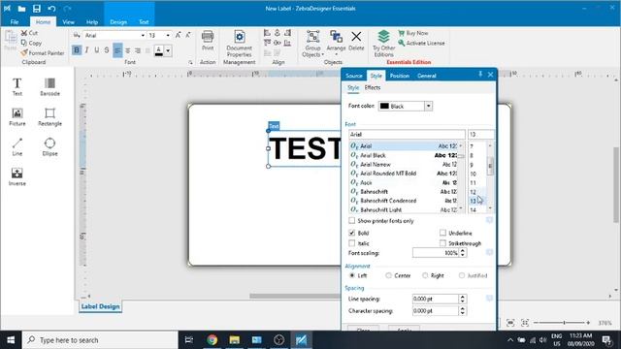Click Activate License

click(421, 43)
